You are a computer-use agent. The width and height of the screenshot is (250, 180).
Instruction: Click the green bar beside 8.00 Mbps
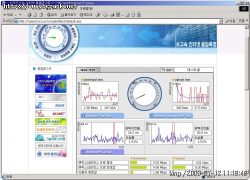pos(179,167)
